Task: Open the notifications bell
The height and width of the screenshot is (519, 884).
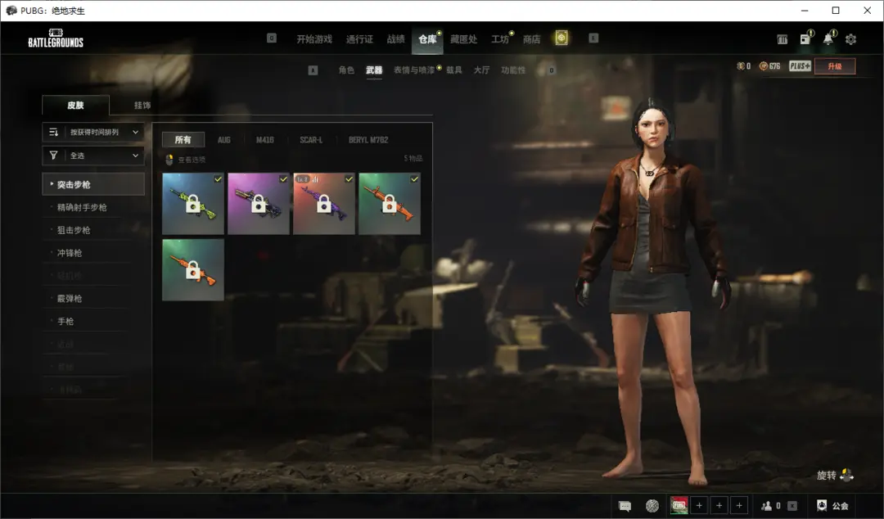Action: (x=828, y=39)
